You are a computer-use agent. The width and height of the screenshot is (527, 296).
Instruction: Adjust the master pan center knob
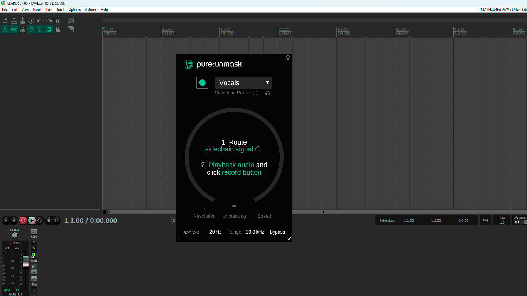[x=15, y=235]
